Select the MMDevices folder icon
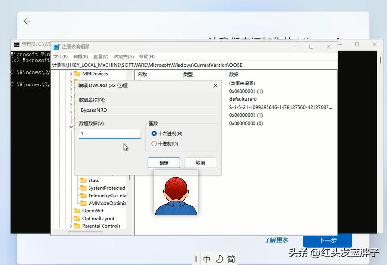 tap(77, 74)
